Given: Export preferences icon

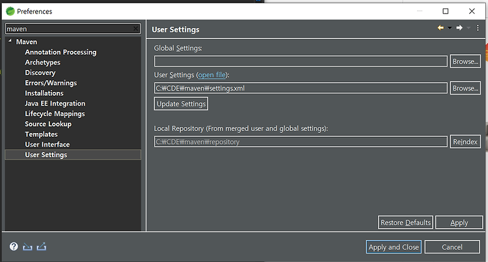Looking at the screenshot, I should coord(42,247).
